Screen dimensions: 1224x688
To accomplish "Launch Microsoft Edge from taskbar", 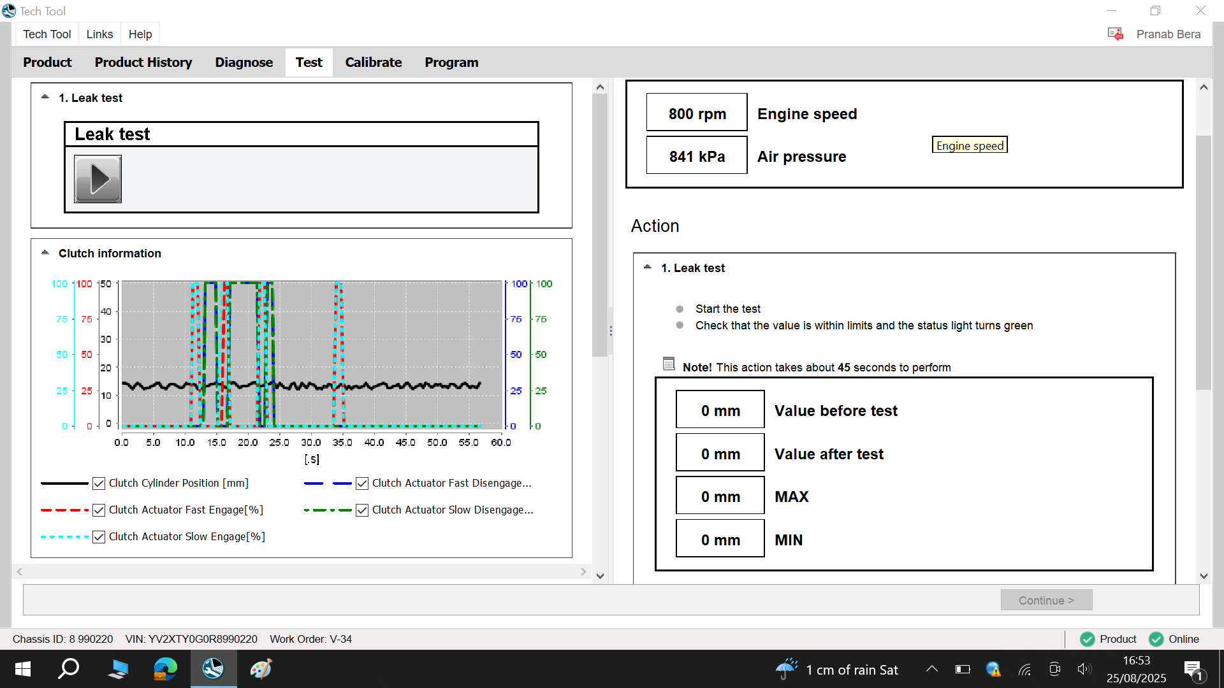I will point(166,669).
